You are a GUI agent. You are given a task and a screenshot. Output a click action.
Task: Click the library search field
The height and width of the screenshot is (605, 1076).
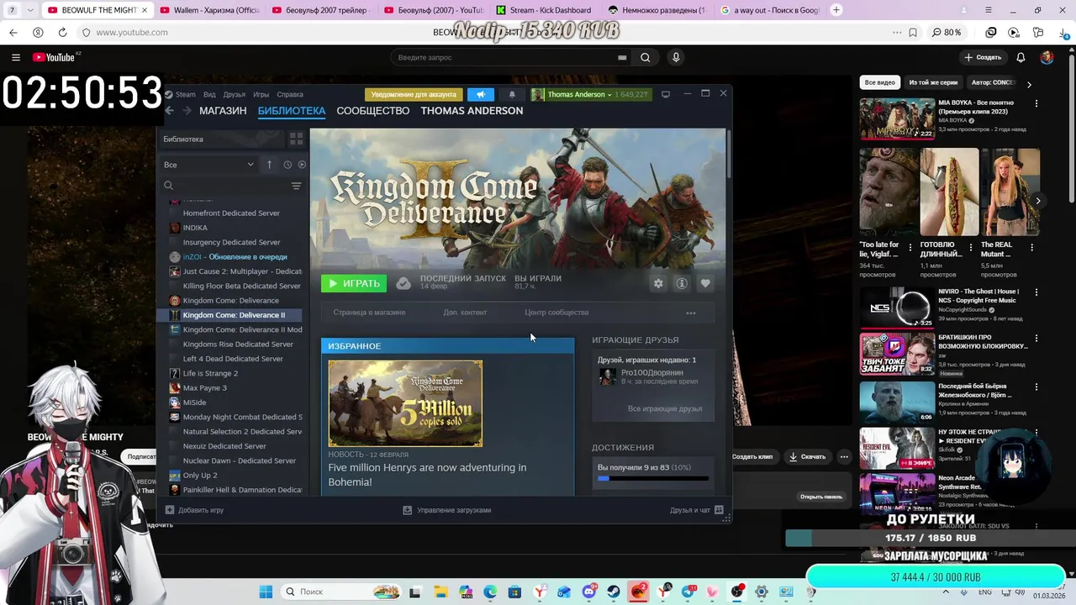point(225,186)
